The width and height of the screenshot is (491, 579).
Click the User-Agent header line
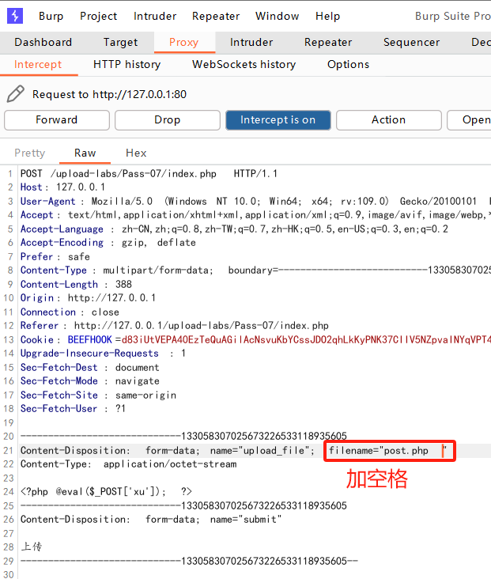point(255,201)
